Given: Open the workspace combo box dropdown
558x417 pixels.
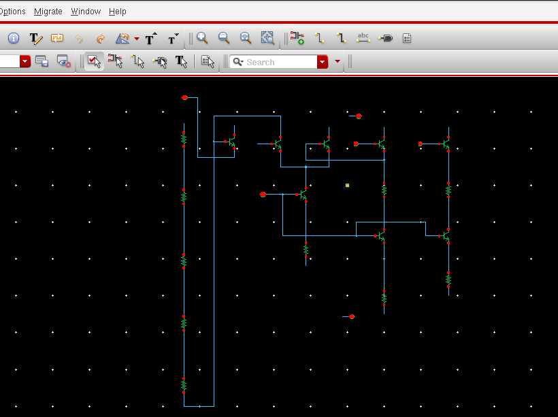Looking at the screenshot, I should coord(25,62).
